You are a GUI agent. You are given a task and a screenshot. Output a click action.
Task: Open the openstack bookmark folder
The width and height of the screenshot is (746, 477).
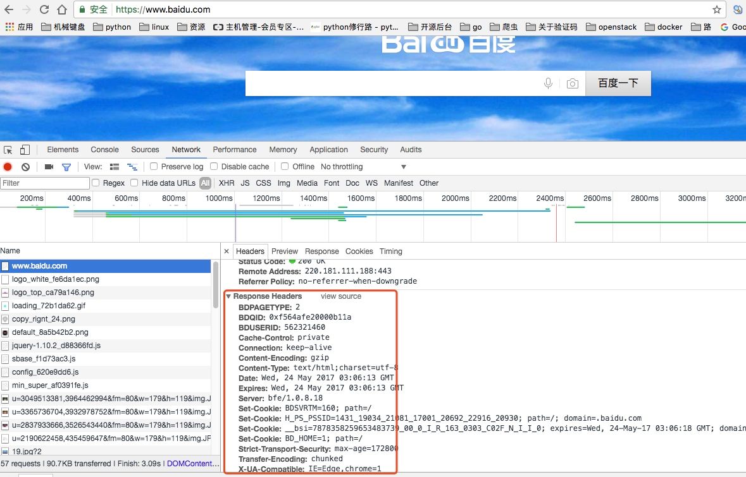(611, 27)
